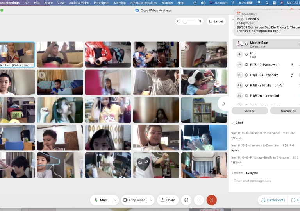
Task: Click the Share content button
Action: (168, 200)
